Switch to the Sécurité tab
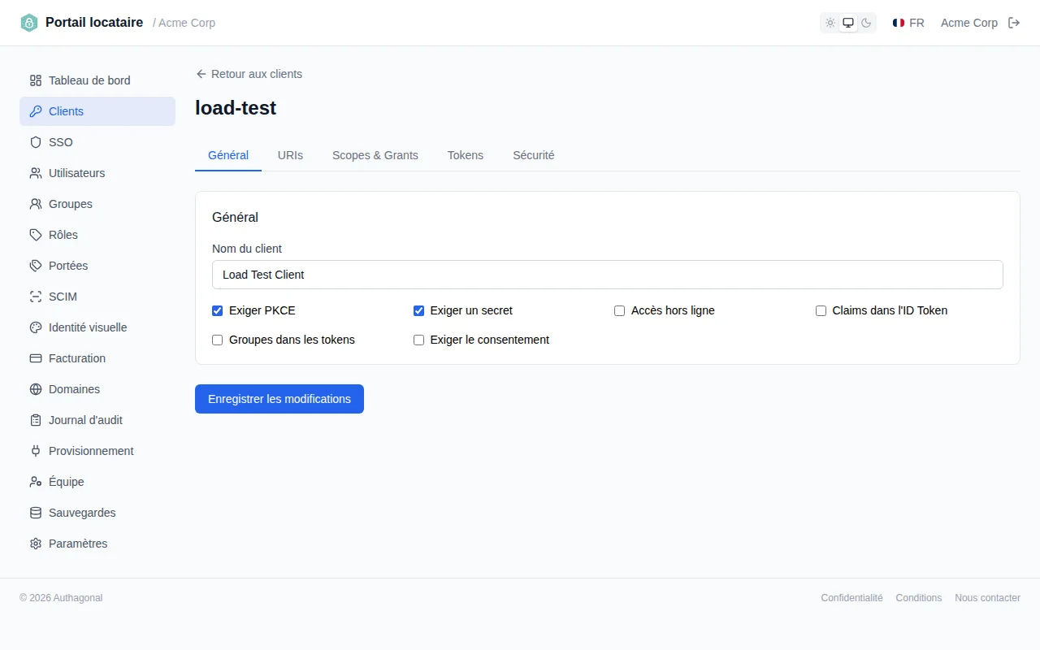The width and height of the screenshot is (1040, 650). [534, 155]
